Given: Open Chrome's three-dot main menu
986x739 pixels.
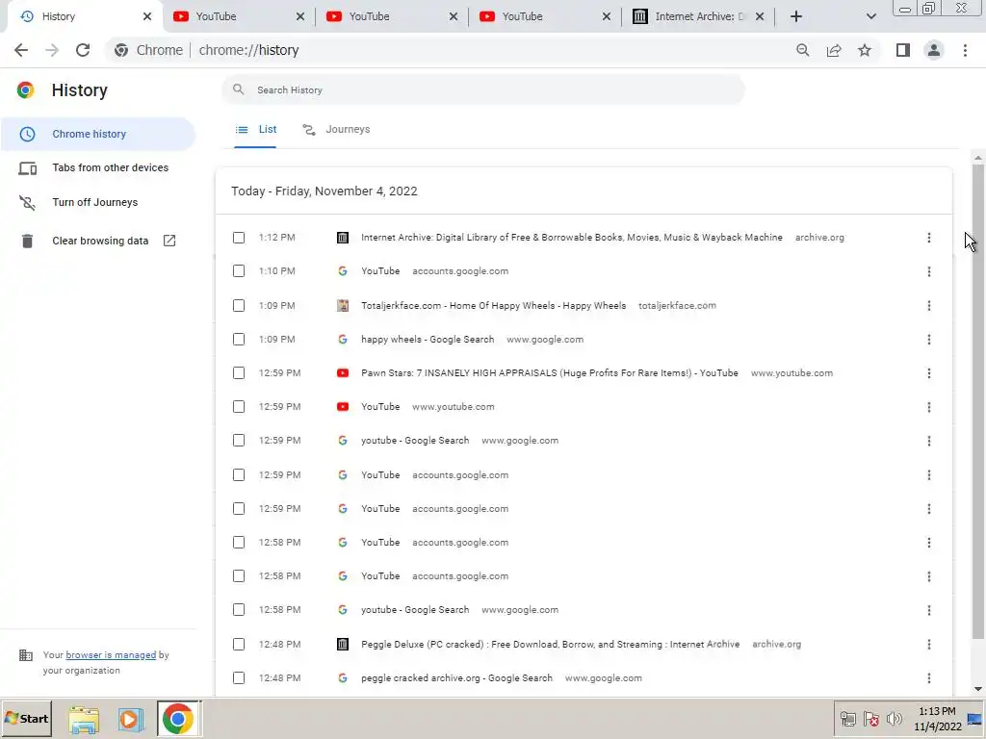Looking at the screenshot, I should (x=965, y=50).
